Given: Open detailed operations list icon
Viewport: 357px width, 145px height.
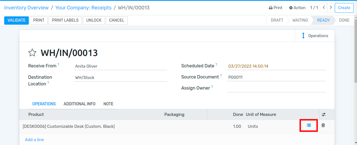Looking at the screenshot, I should coord(309,125).
